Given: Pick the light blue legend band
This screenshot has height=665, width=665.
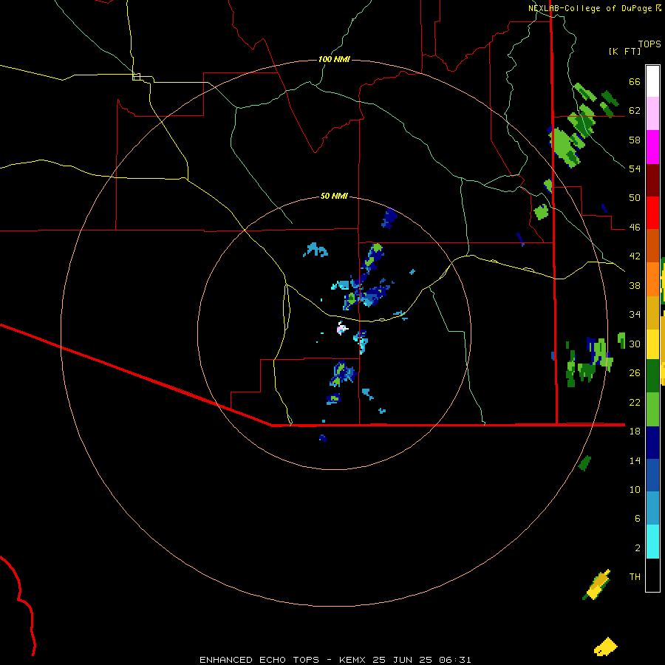Looking at the screenshot, I should [652, 508].
